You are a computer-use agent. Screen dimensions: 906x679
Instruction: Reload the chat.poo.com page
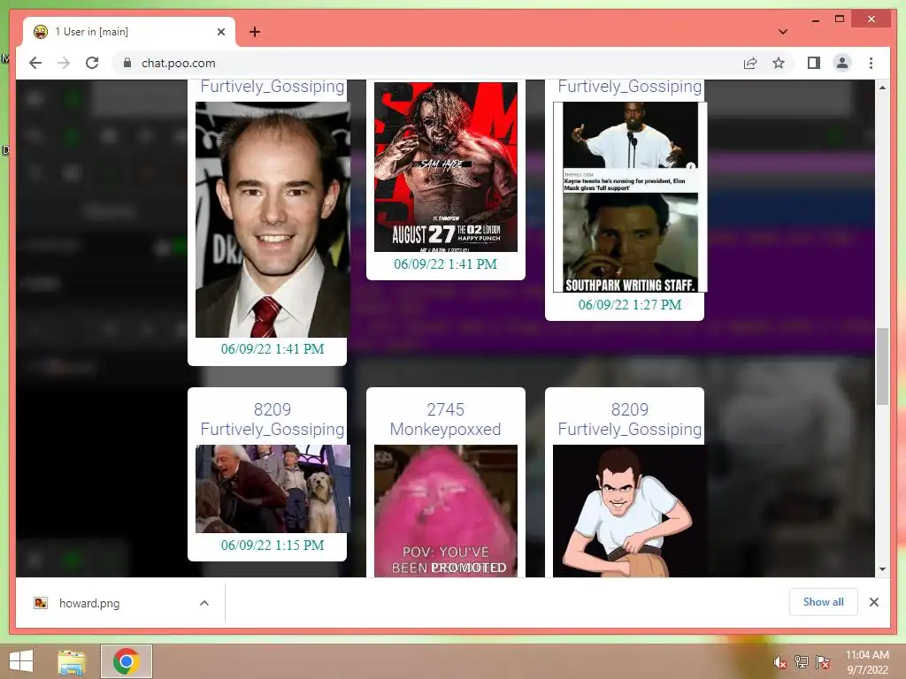pyautogui.click(x=92, y=63)
